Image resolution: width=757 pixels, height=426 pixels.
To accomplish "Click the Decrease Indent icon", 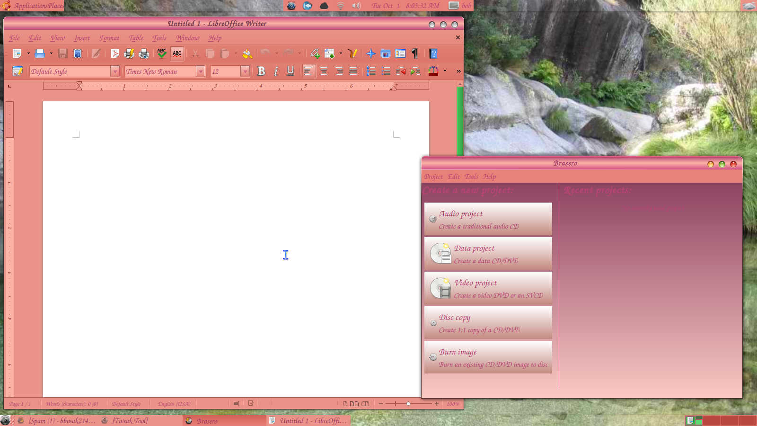I will [401, 71].
